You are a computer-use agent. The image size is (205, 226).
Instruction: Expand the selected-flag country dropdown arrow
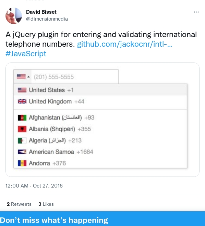point(28,77)
